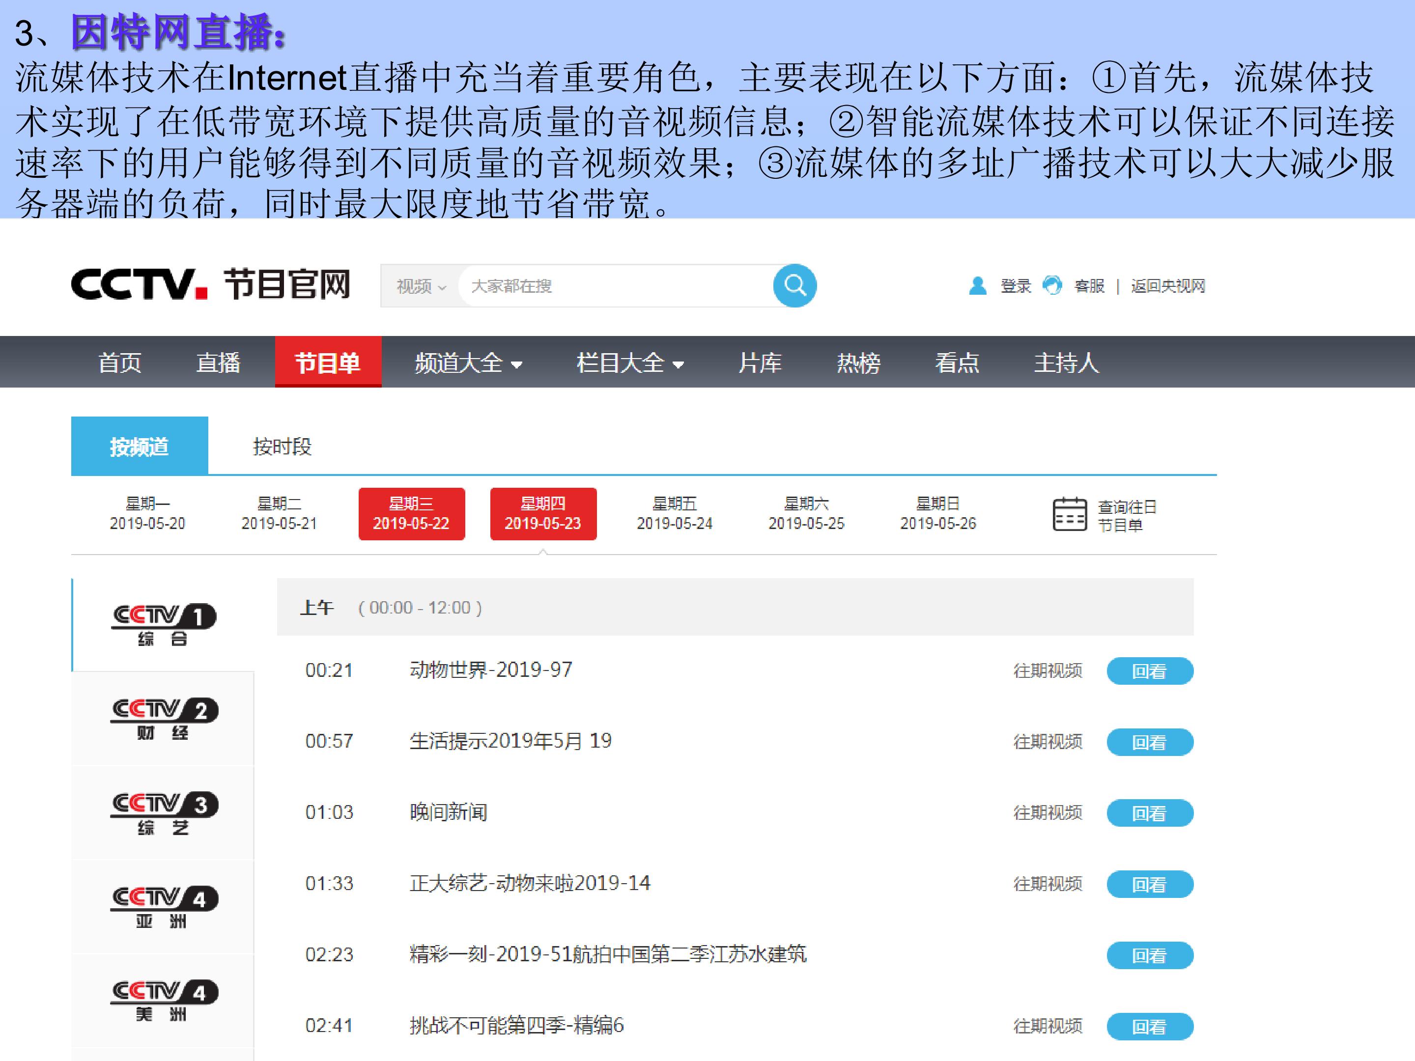
Task: Select 星期二 2019-05-21
Action: (279, 513)
